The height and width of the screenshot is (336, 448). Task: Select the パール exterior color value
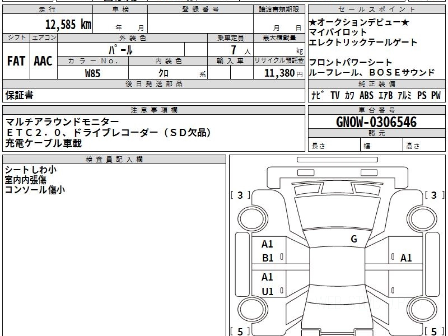[x=121, y=49]
